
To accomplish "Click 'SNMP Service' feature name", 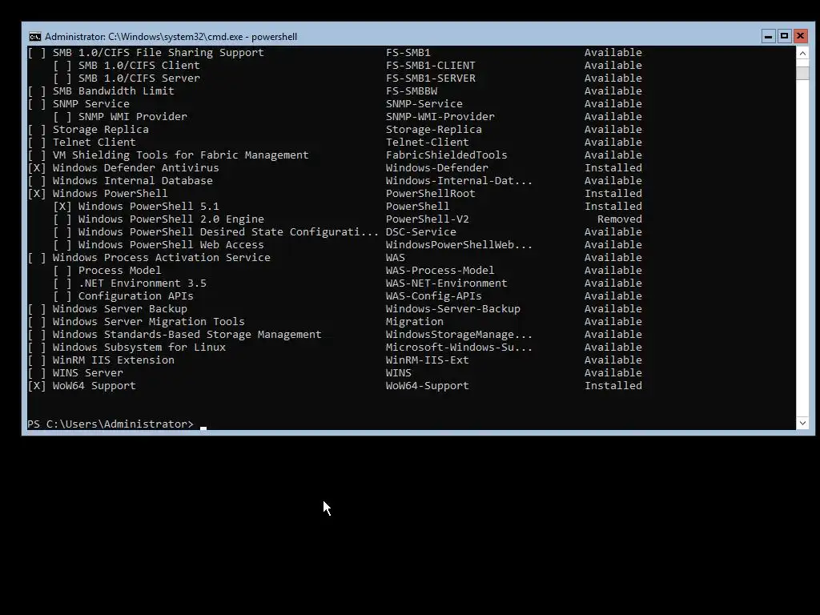I will pyautogui.click(x=91, y=103).
